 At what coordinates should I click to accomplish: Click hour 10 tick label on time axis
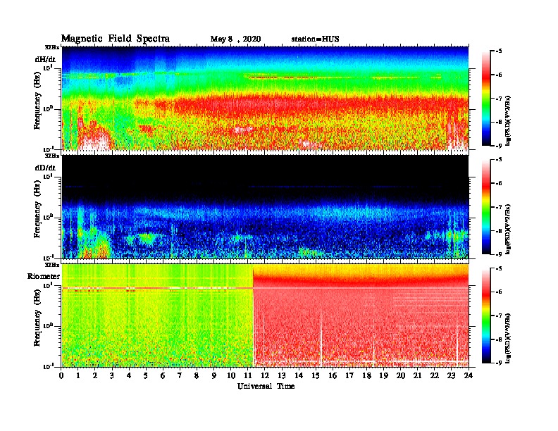pyautogui.click(x=231, y=375)
